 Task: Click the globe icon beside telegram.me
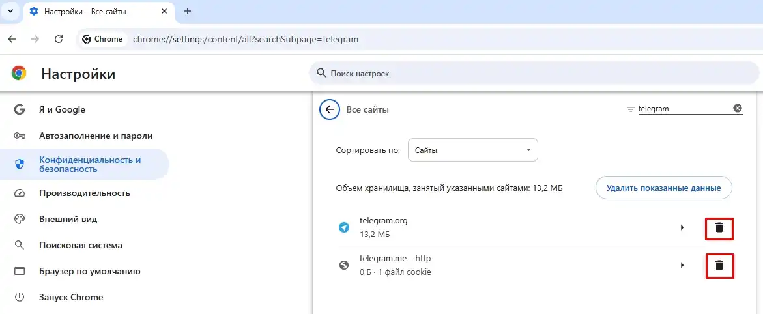[x=344, y=265]
